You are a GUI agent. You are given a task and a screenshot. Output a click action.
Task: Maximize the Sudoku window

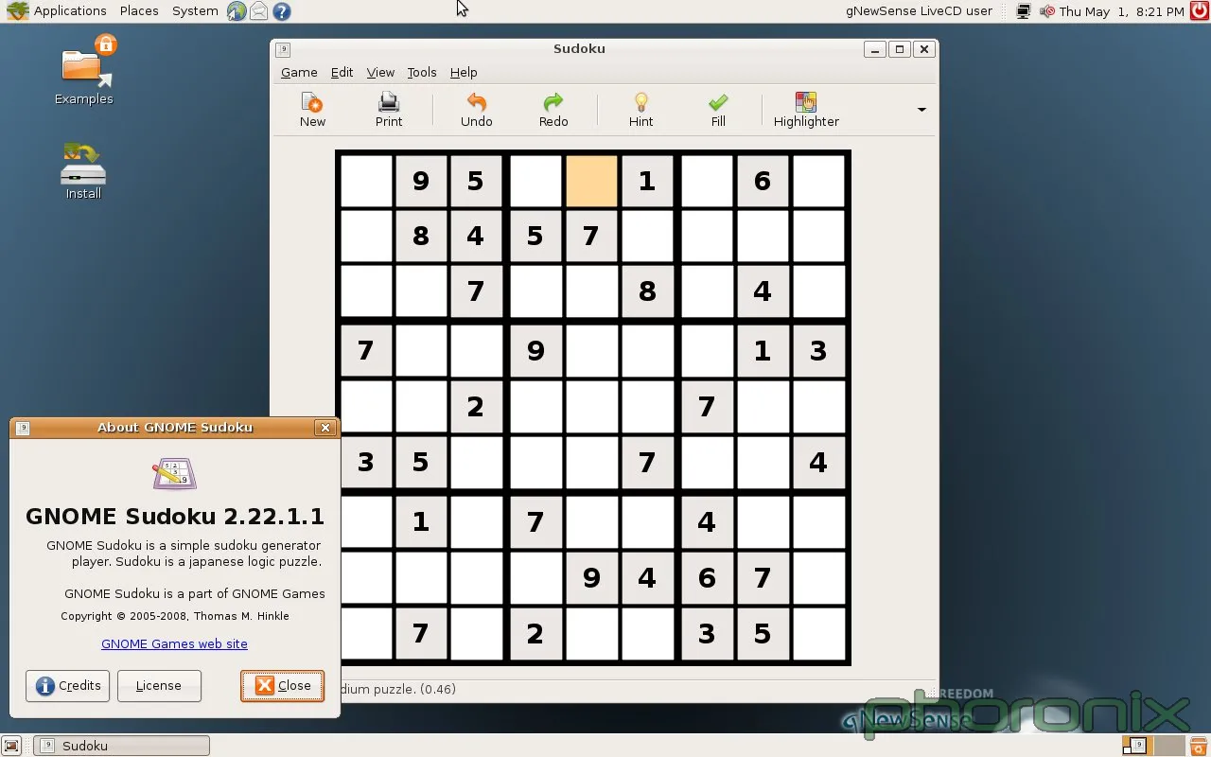900,49
